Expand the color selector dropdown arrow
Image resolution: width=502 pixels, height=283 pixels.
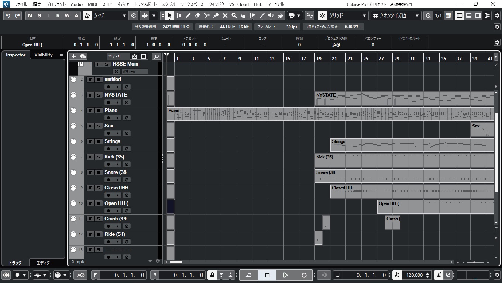click(x=299, y=16)
